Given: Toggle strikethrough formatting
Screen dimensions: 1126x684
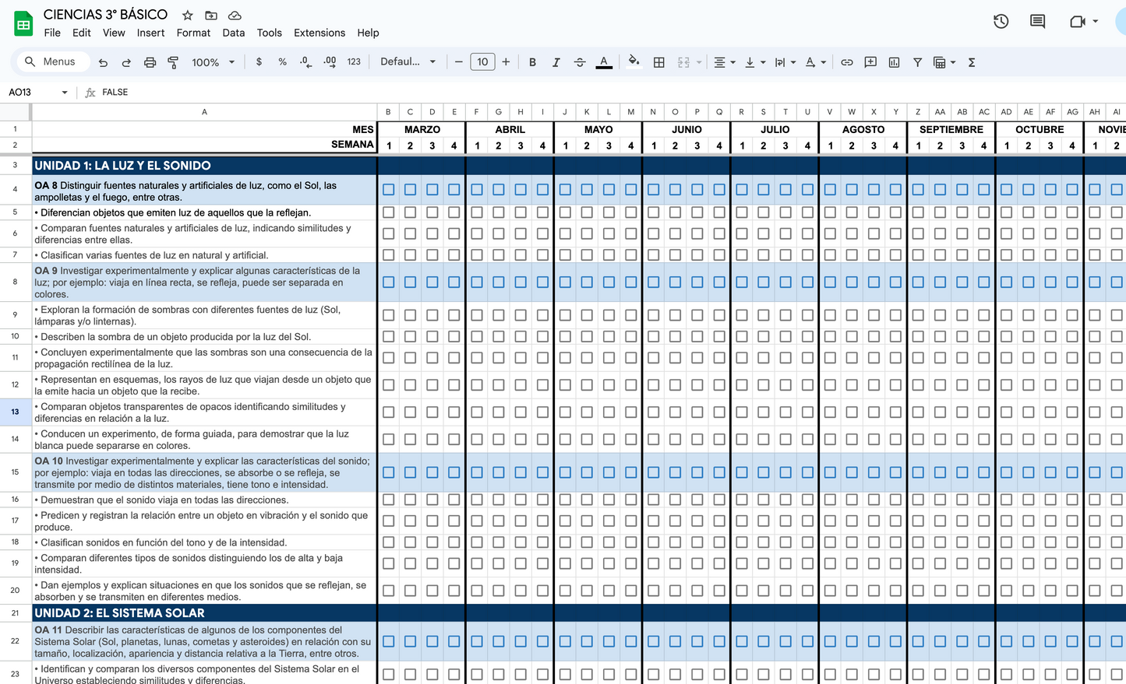Looking at the screenshot, I should [580, 62].
